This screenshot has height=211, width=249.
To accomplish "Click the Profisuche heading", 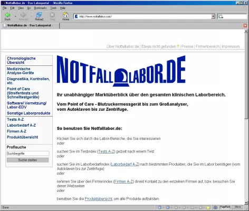I will 16,147.
